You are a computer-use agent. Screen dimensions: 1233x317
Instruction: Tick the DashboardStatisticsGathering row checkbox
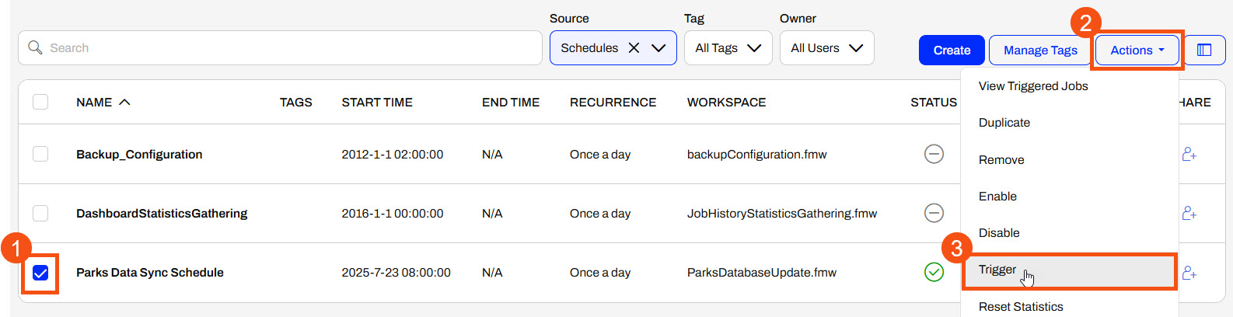(40, 213)
